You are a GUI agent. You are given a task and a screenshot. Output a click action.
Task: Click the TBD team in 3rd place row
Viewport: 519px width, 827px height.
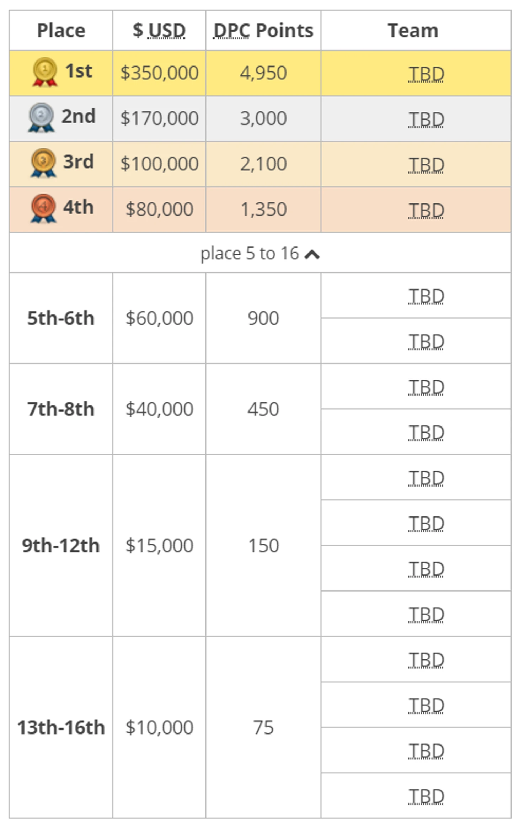pos(426,165)
